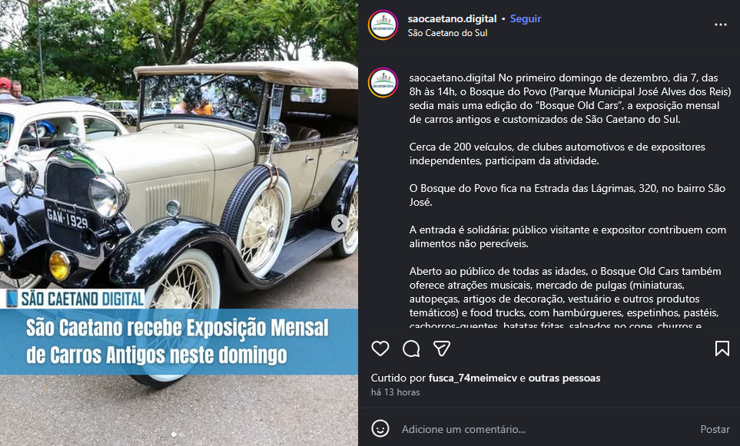Viewport: 740px width, 446px height.
Task: Save the post with the bookmark icon
Action: click(722, 349)
